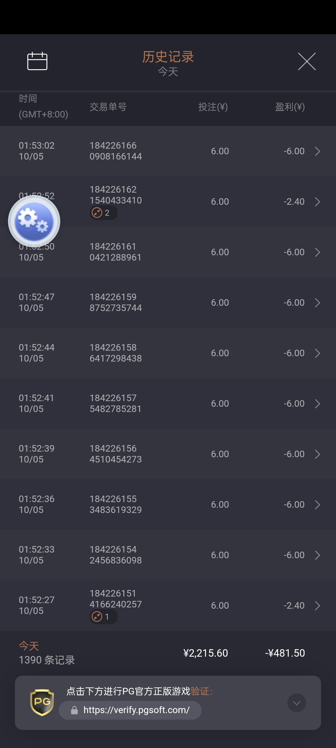Open chevron for 01:52:33 transaction
The width and height of the screenshot is (336, 748).
pyautogui.click(x=317, y=555)
